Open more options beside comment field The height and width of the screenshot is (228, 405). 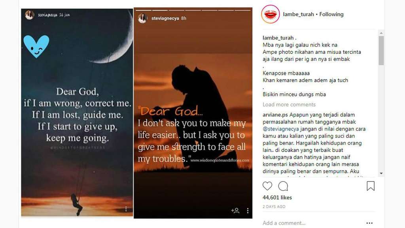(x=369, y=223)
